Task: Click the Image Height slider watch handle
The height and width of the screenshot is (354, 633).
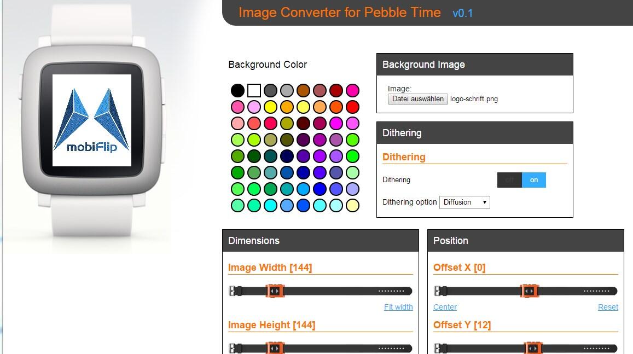Action: pos(275,348)
